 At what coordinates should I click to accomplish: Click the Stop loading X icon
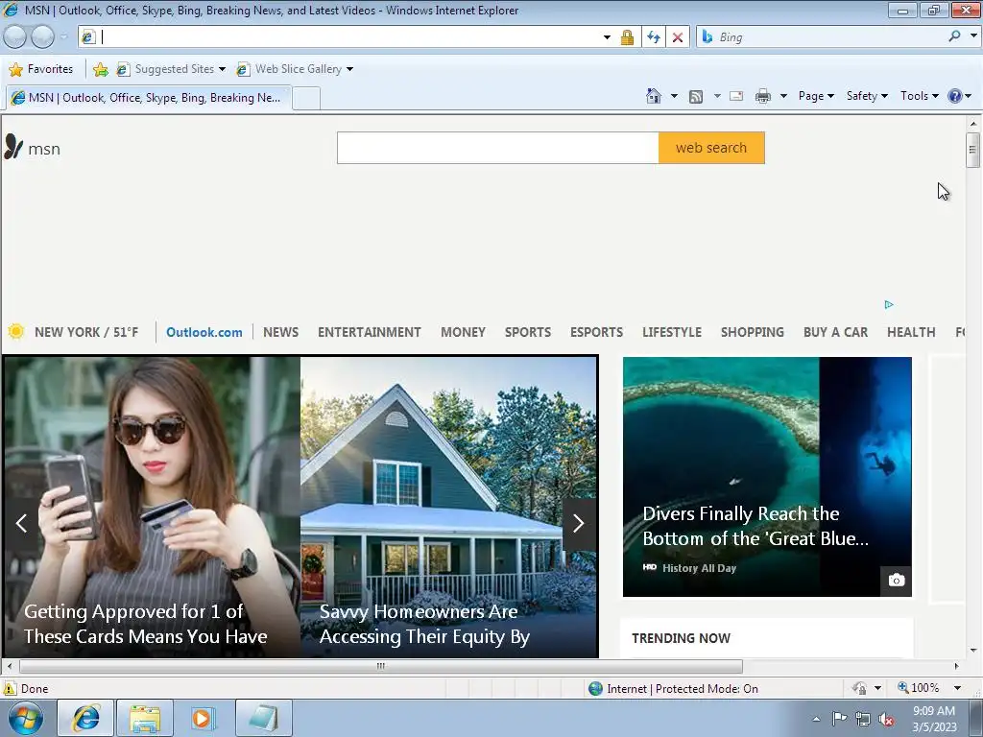pyautogui.click(x=678, y=37)
